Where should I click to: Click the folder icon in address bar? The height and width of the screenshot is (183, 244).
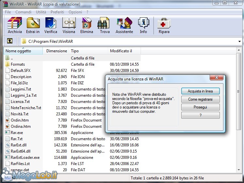pyautogui.click(x=24, y=41)
